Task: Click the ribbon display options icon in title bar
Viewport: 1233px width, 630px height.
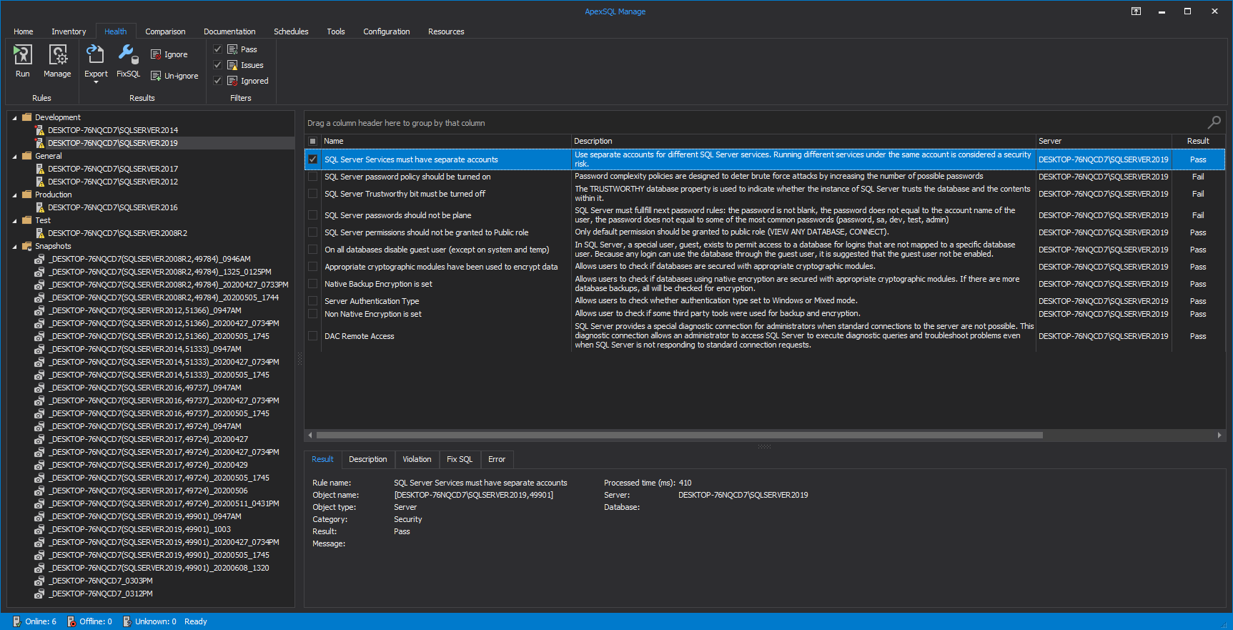Action: 1136,11
